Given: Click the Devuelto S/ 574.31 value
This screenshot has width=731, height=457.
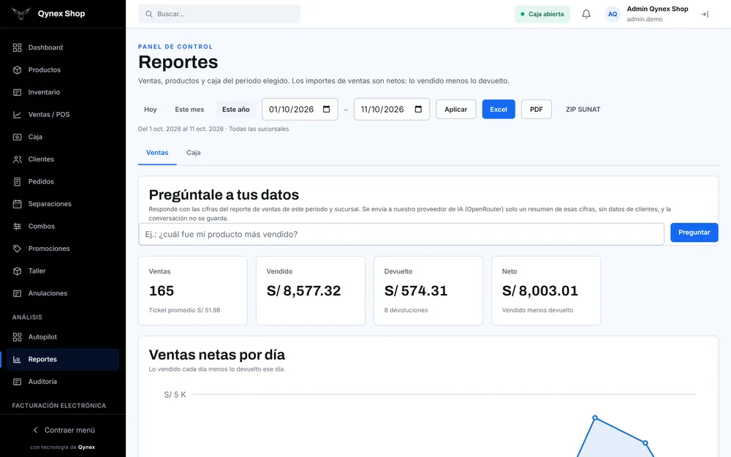Looking at the screenshot, I should 416,291.
